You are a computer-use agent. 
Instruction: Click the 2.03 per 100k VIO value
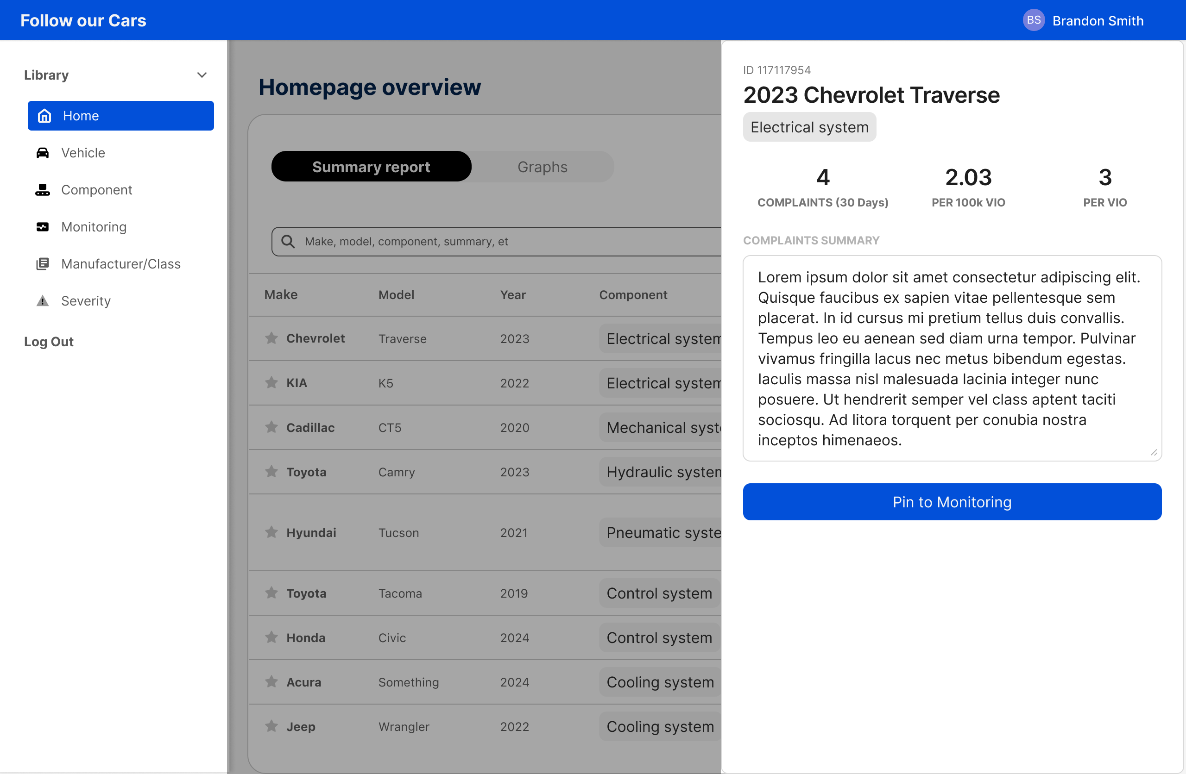tap(968, 177)
